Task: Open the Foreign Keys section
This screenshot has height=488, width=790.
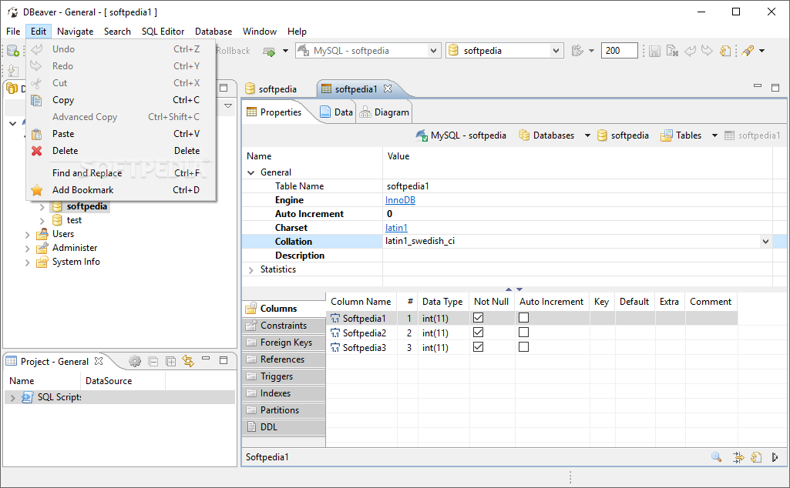Action: (x=284, y=343)
